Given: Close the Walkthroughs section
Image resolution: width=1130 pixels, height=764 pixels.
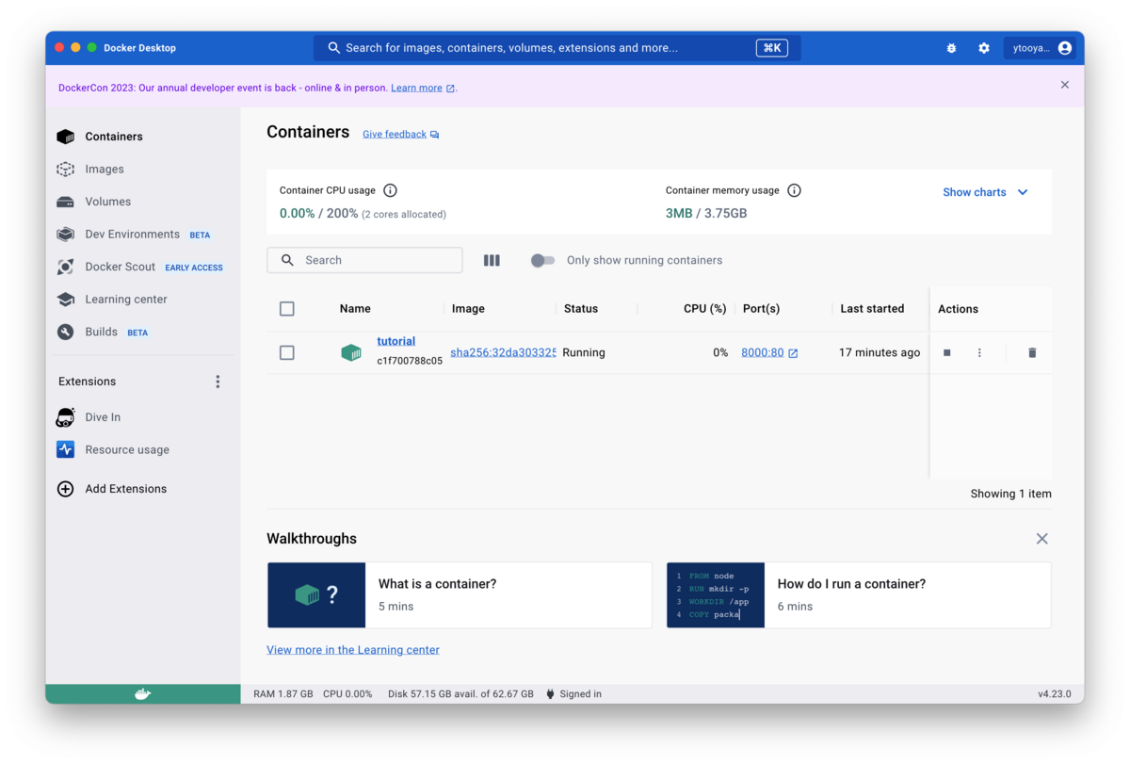Looking at the screenshot, I should (1041, 539).
